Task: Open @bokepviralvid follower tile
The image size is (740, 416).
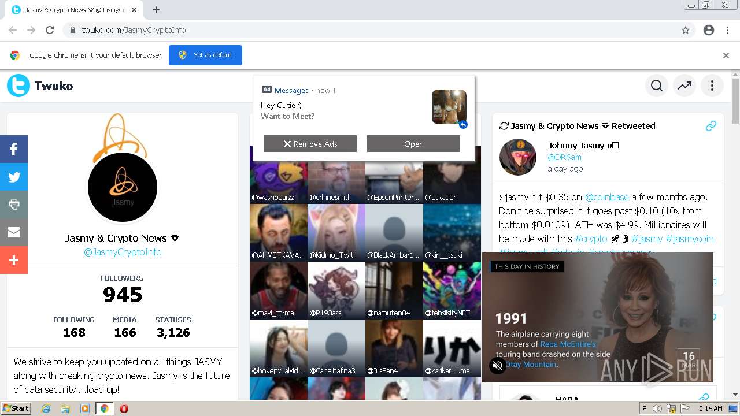Action: point(279,348)
